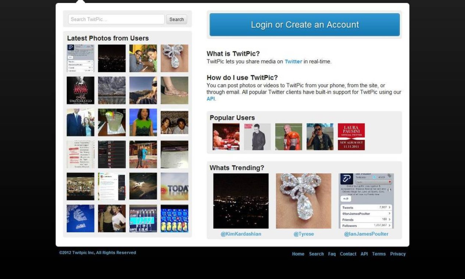Open the trending night city lights photo

[x=241, y=201]
